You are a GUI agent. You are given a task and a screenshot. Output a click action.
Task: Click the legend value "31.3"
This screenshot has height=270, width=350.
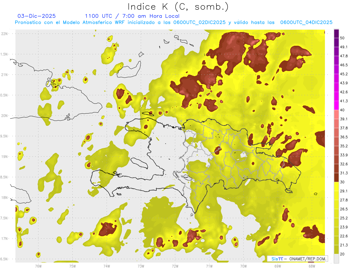point(344,173)
